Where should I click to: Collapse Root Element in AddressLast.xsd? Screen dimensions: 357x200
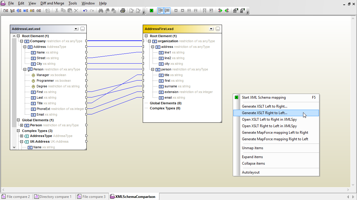coord(18,36)
